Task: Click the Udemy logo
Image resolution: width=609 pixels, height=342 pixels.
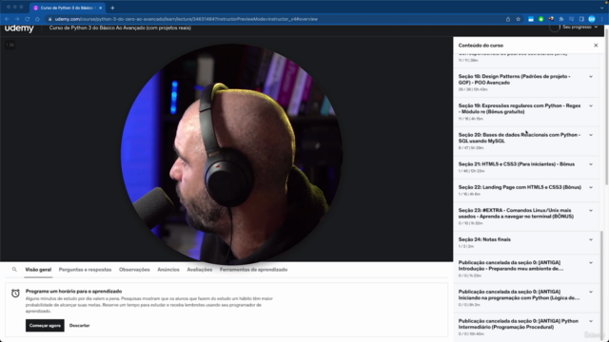Action: [x=19, y=28]
